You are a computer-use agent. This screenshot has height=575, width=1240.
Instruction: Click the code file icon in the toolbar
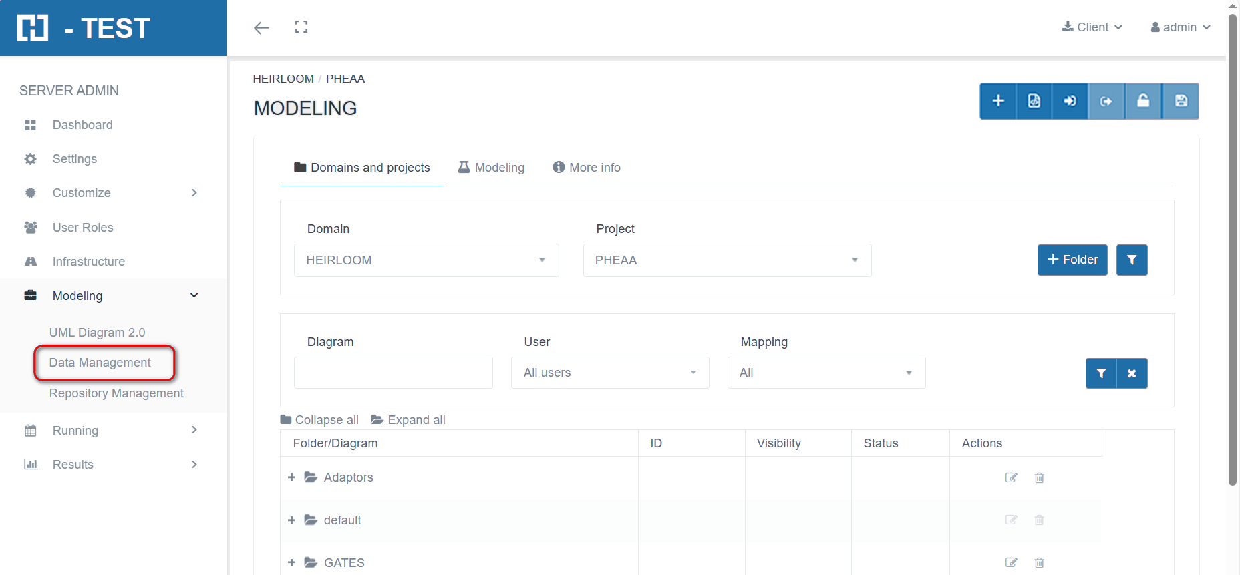point(1034,101)
